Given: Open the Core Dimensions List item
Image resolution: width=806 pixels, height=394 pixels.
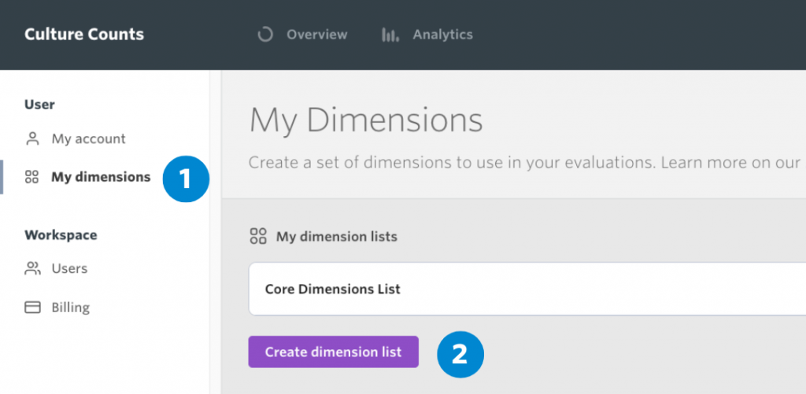Looking at the screenshot, I should click(x=527, y=289).
